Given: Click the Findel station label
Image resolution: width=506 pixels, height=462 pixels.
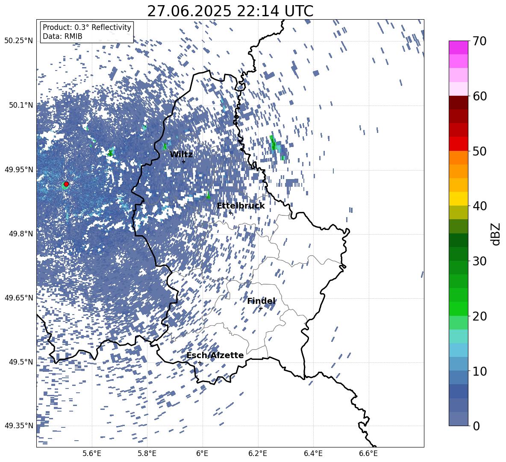Looking at the screenshot, I should [262, 301].
